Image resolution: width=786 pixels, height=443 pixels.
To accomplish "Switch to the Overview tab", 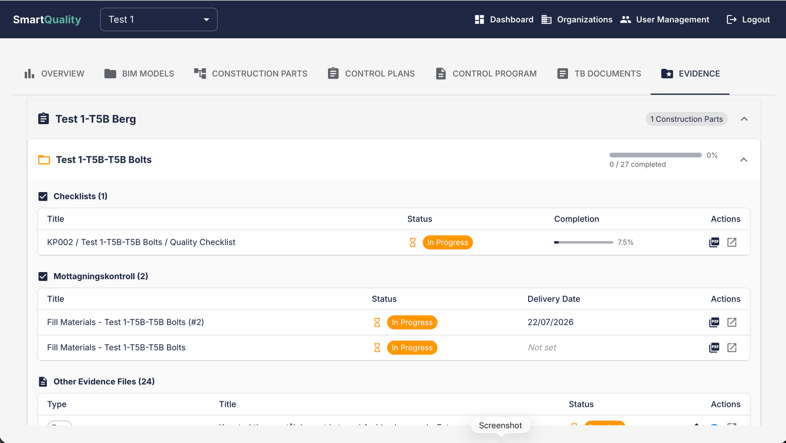I will pos(54,74).
